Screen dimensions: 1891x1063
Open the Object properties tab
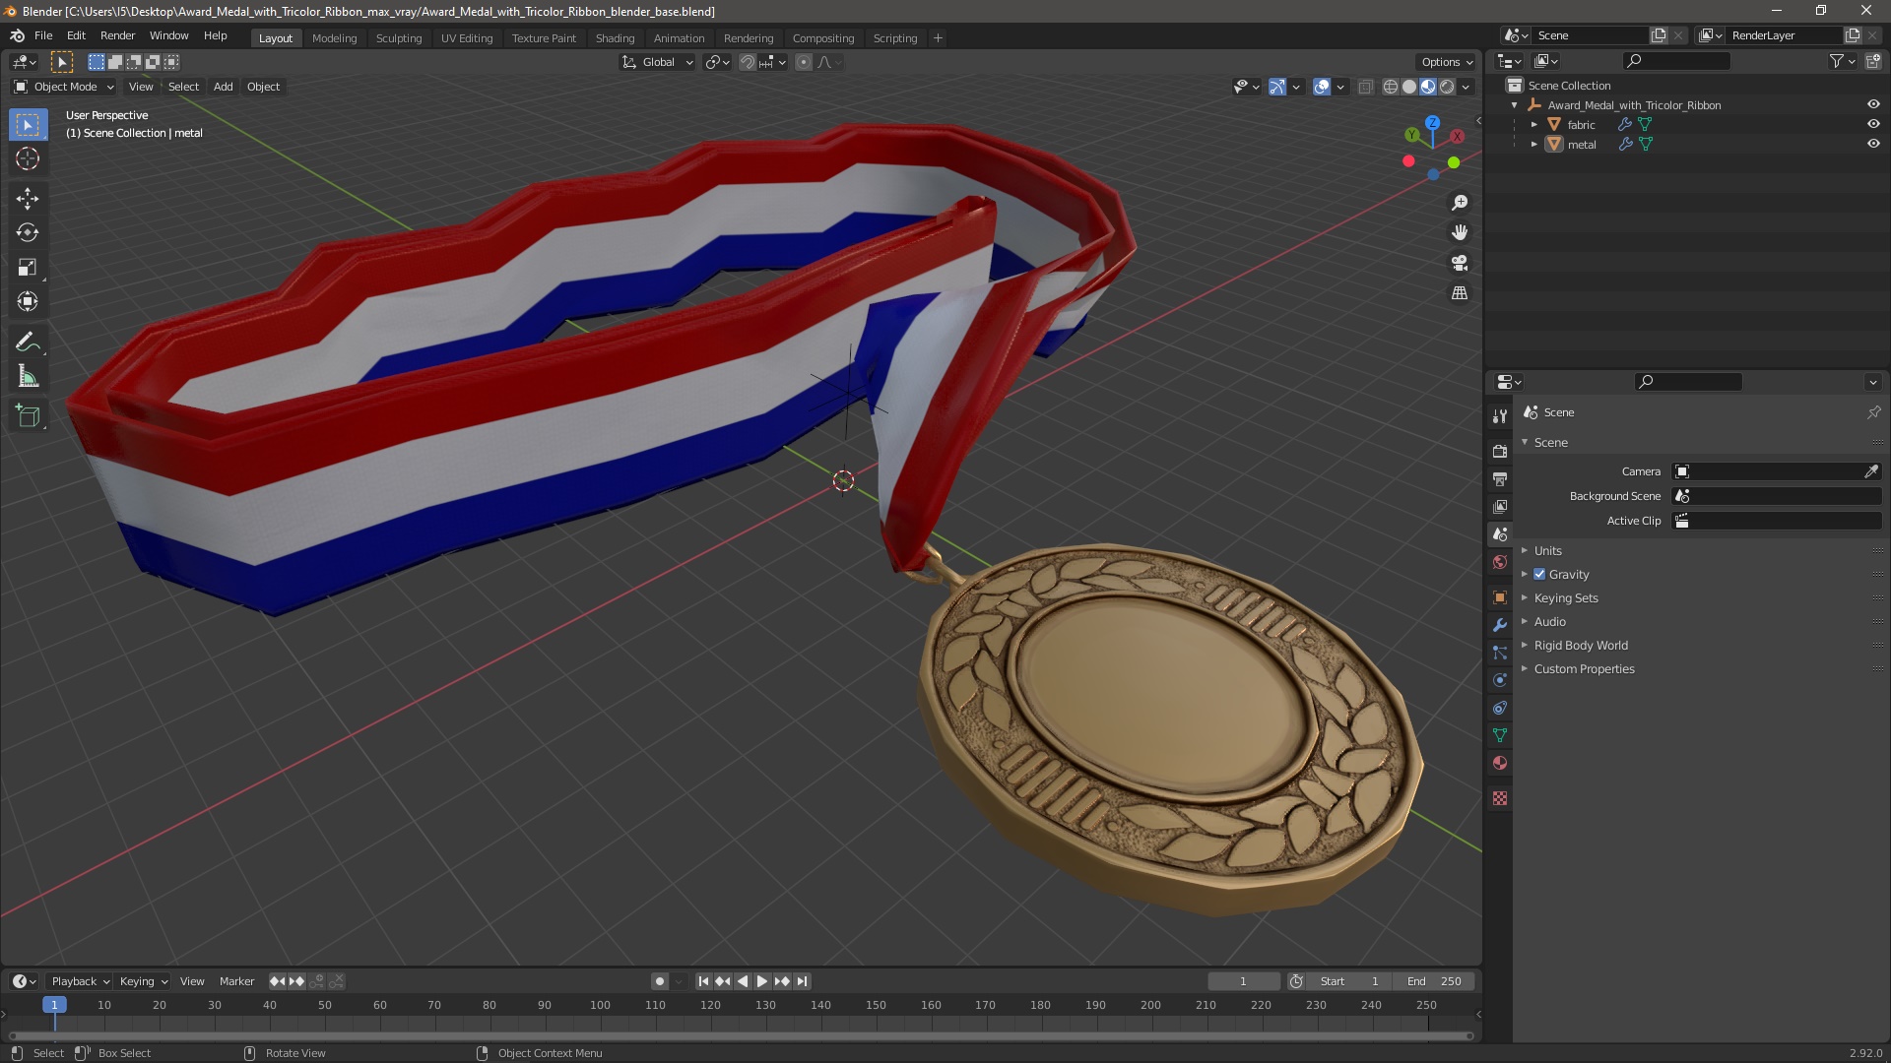[x=1499, y=597]
